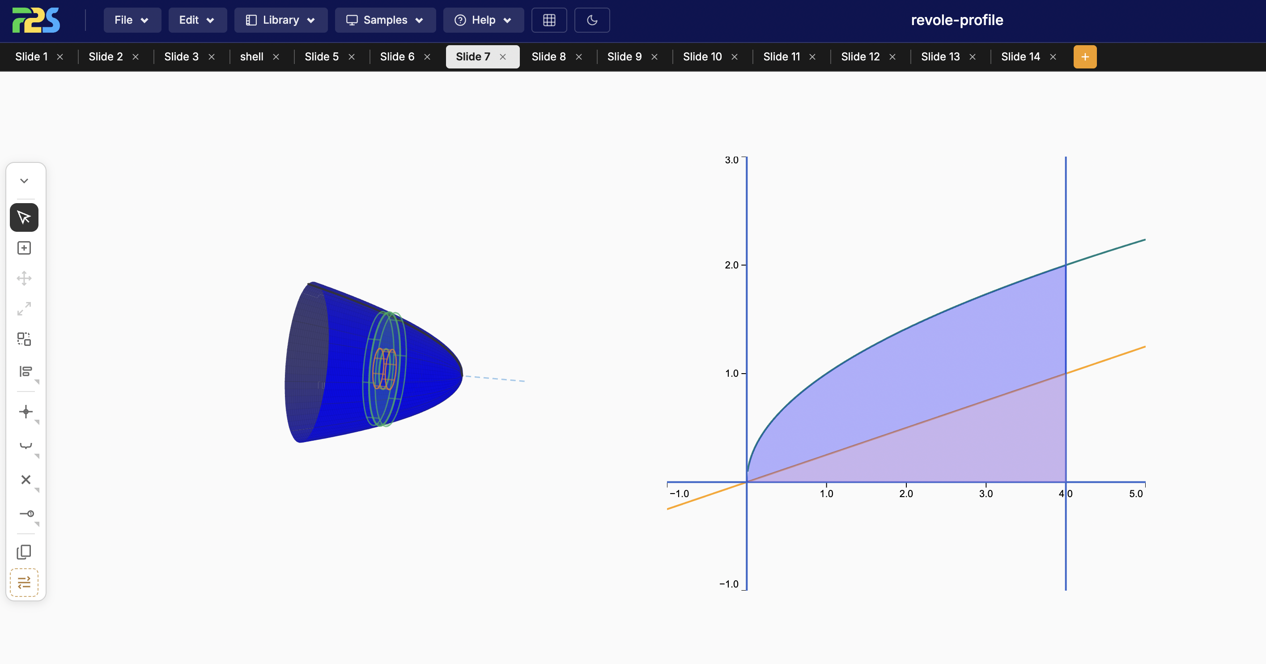Viewport: 1266px width, 664px height.
Task: Open the Samples dropdown menu
Action: [385, 20]
